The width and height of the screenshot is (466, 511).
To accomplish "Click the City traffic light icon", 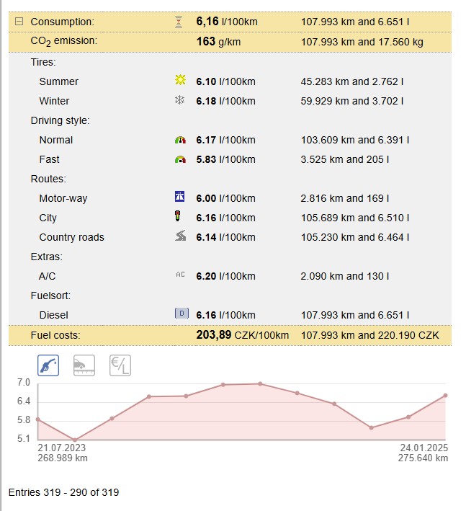I will coord(179,217).
